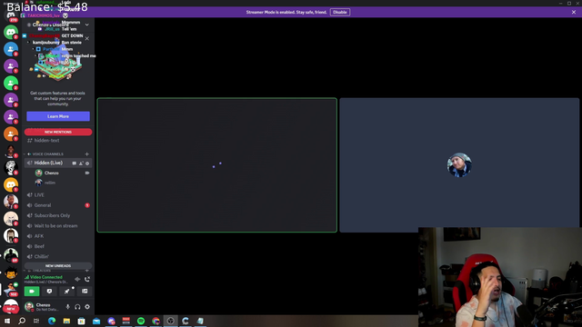Open the blue server icon
Screen dimensions: 582x327
[11, 49]
